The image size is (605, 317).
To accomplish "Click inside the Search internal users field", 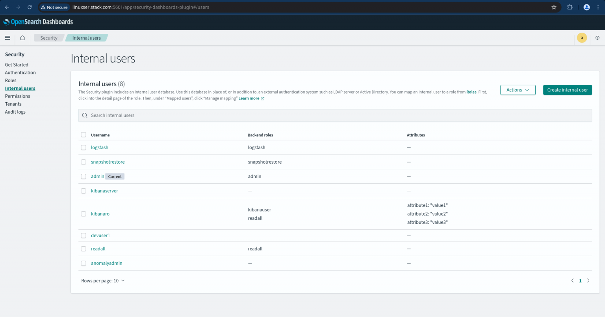I will pyautogui.click(x=197, y=115).
